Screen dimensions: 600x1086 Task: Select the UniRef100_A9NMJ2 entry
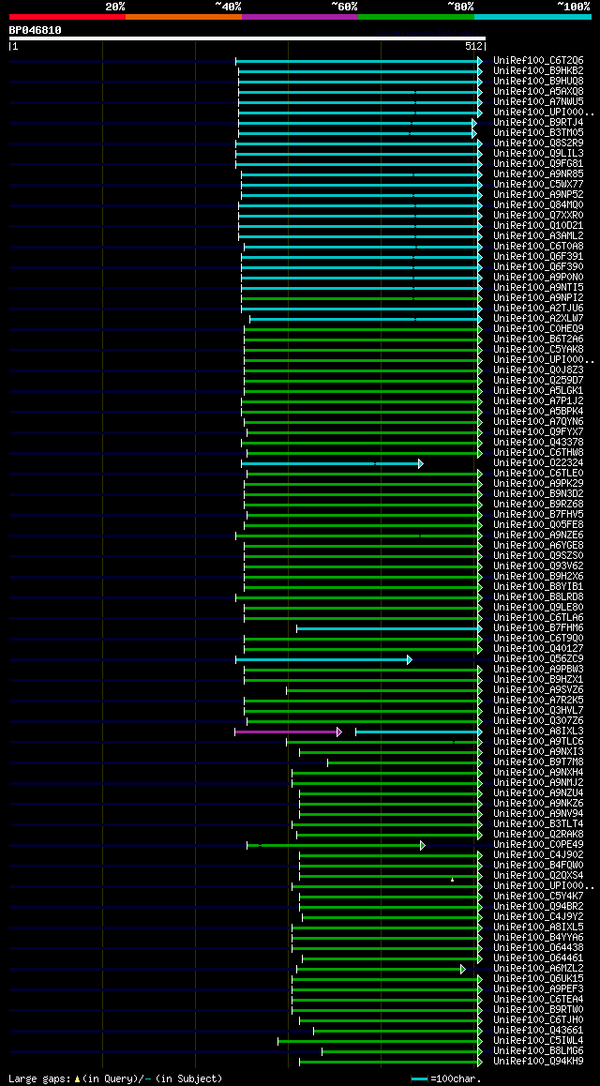[x=538, y=783]
